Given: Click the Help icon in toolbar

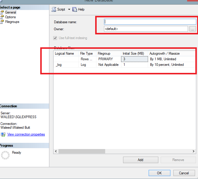Looking at the screenshot, I should point(75,9).
